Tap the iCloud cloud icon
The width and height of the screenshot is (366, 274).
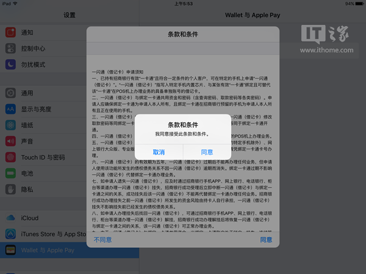(10, 218)
